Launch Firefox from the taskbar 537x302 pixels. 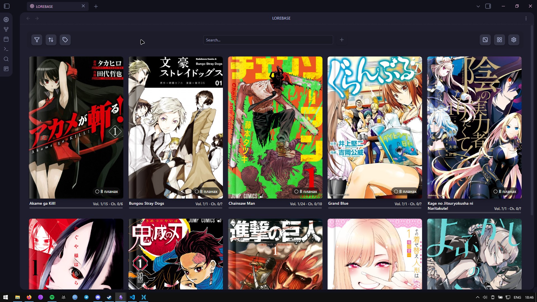coord(29,297)
